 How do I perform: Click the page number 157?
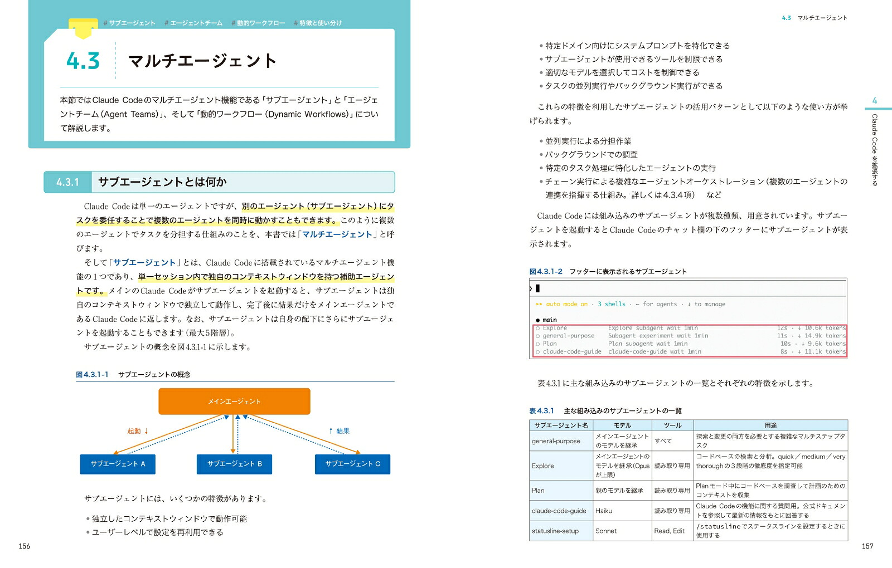point(867,546)
